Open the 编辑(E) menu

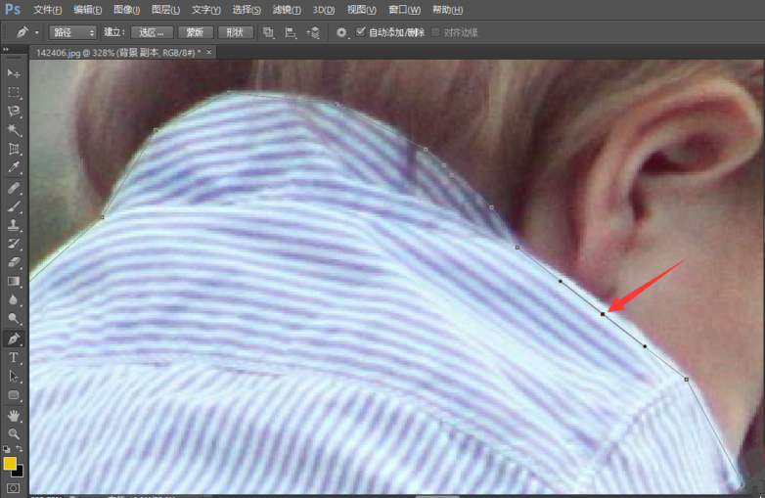tap(87, 10)
